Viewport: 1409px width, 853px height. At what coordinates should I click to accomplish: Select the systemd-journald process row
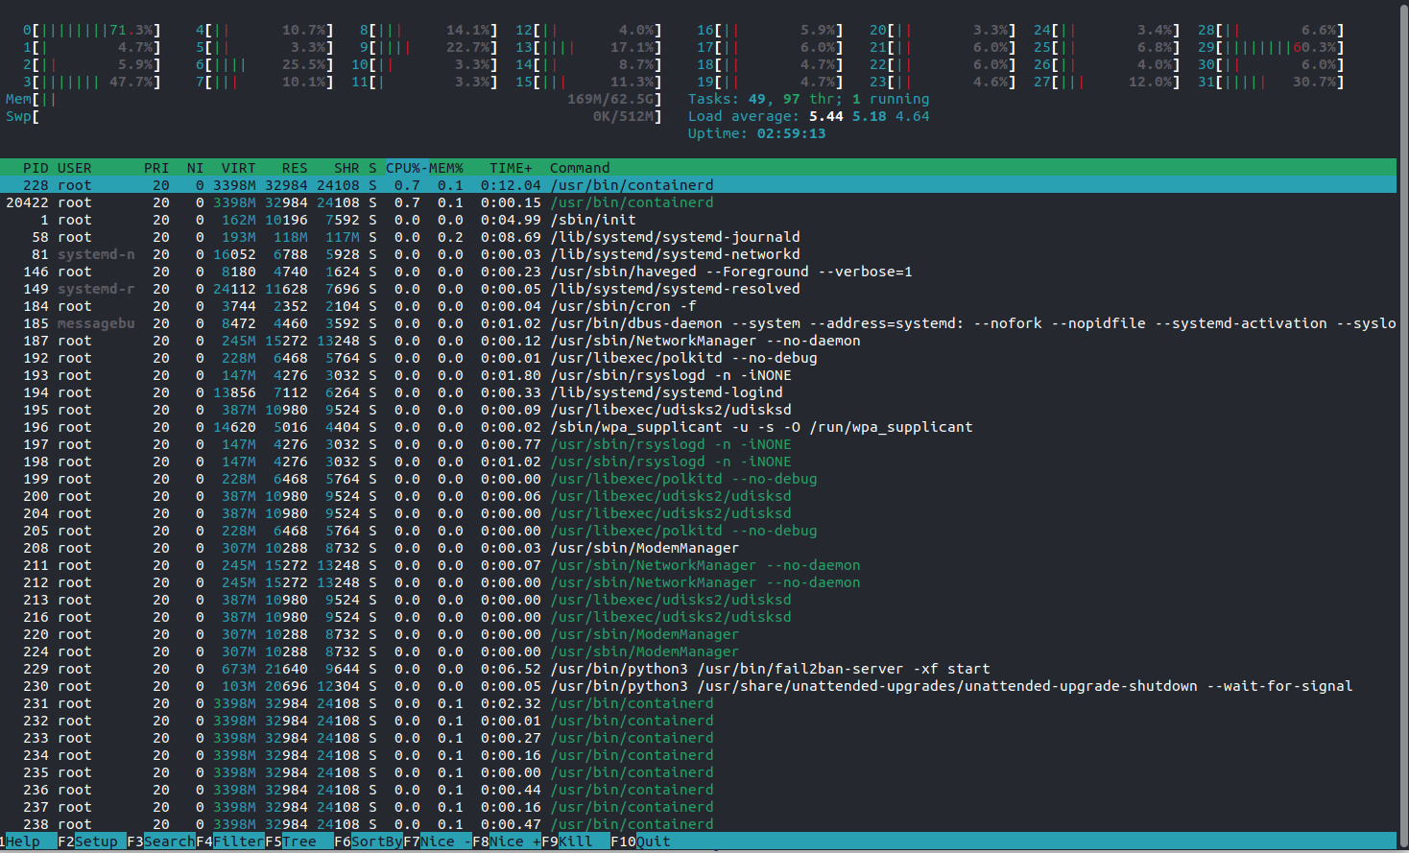pos(698,237)
